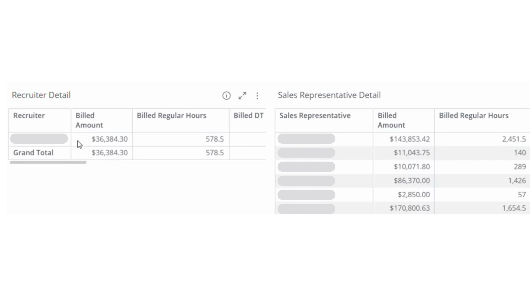
Task: Click Billed Regular Hours header in Sales table
Action: [474, 116]
